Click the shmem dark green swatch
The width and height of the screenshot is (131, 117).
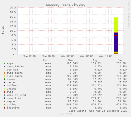point(4,79)
